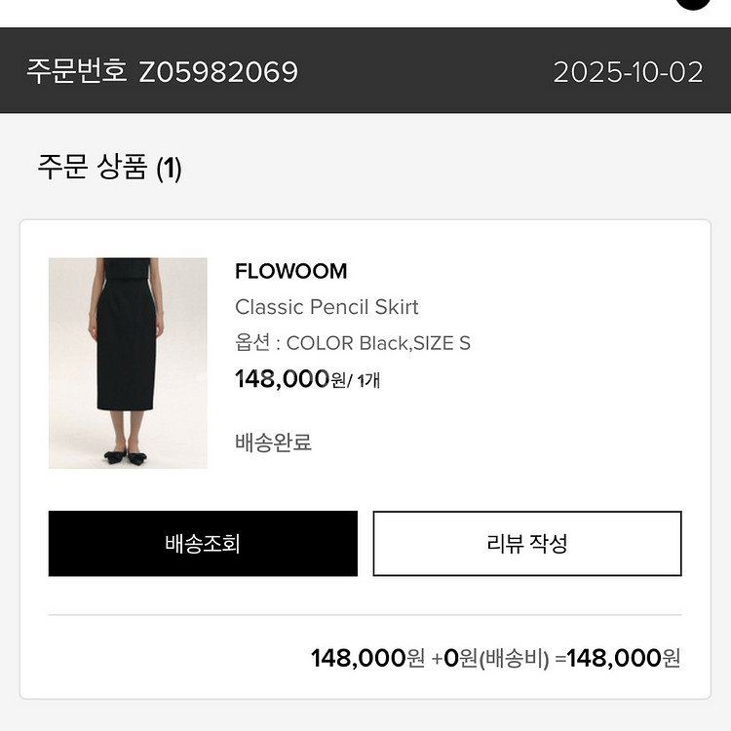The height and width of the screenshot is (731, 731).
Task: Click the item price beside 1개
Action: coord(290,378)
